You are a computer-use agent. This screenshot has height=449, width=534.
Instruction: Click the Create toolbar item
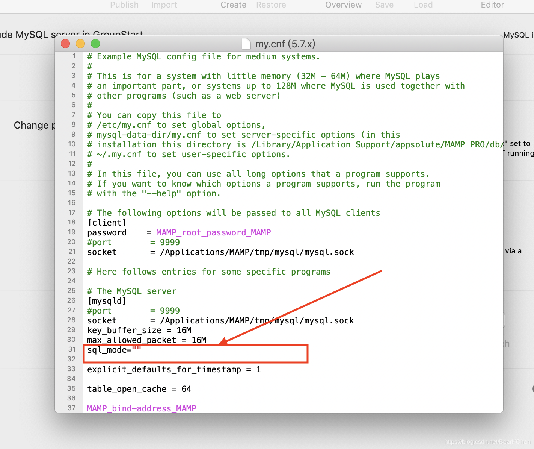point(233,5)
